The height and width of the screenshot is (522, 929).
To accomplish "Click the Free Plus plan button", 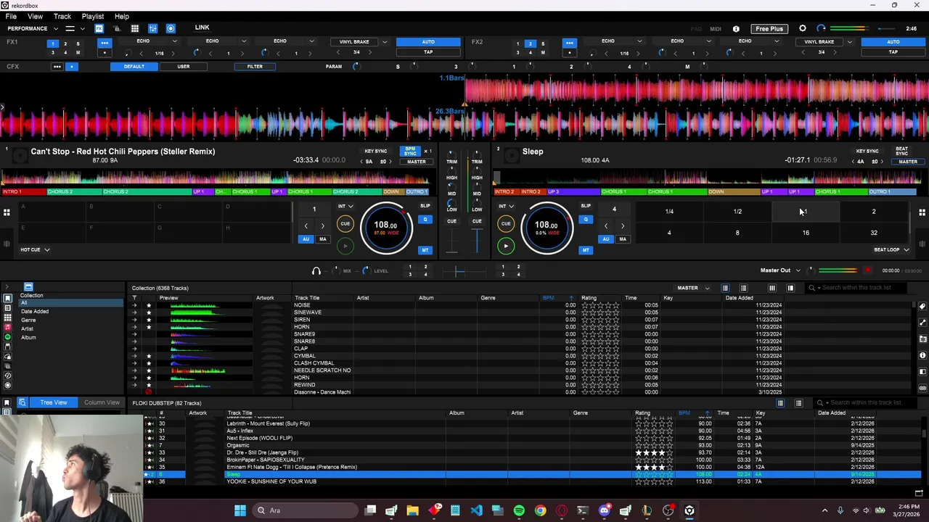I will pos(769,28).
